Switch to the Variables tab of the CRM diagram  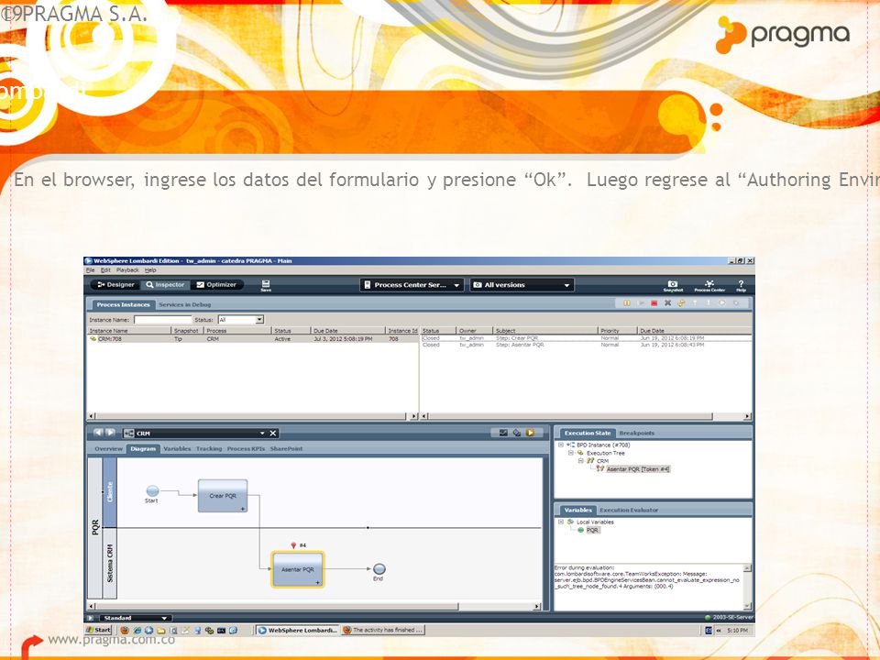pos(177,449)
